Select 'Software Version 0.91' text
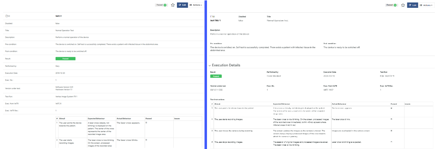Screen dimensions: 435x149 (x=64, y=87)
